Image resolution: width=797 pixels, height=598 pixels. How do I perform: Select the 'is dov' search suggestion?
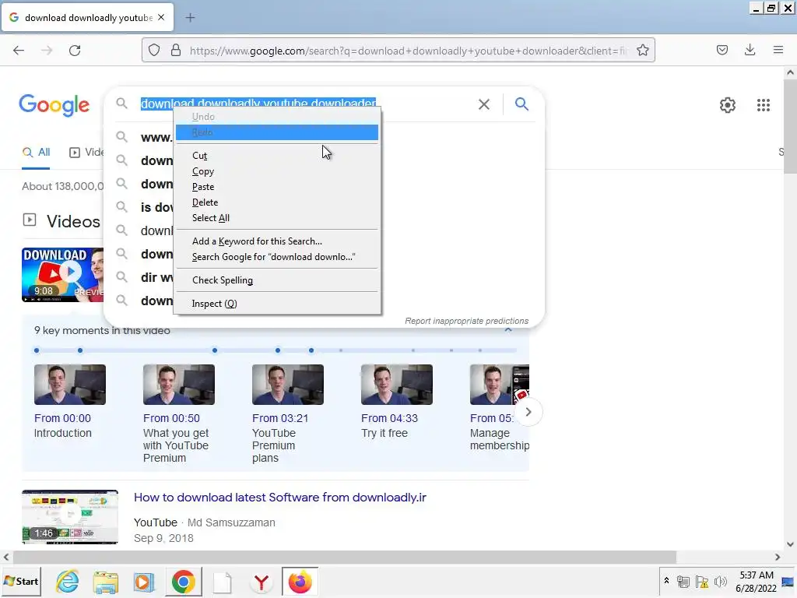pyautogui.click(x=156, y=207)
